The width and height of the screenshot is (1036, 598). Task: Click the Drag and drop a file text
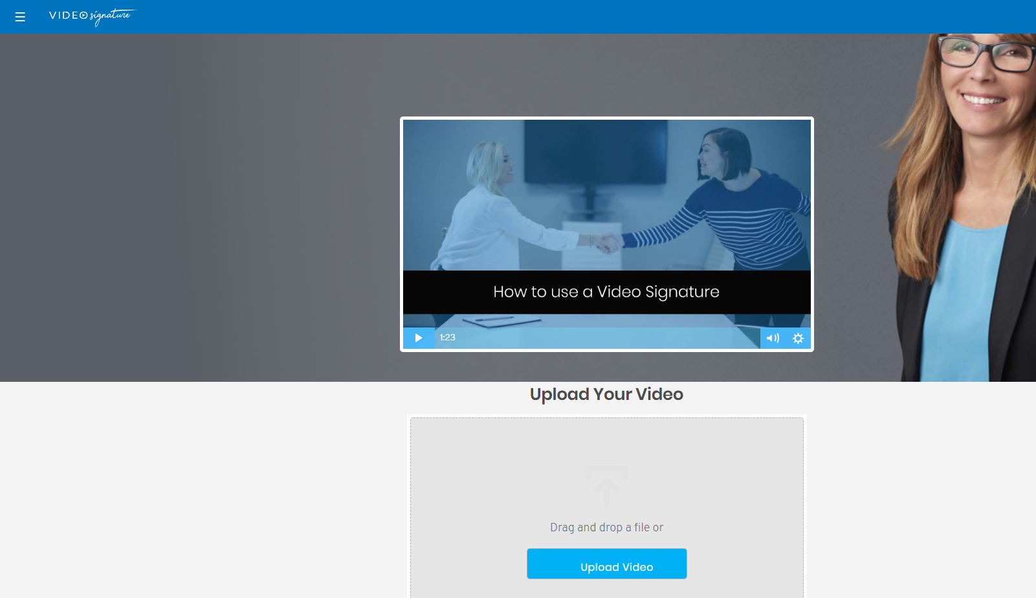tap(606, 527)
